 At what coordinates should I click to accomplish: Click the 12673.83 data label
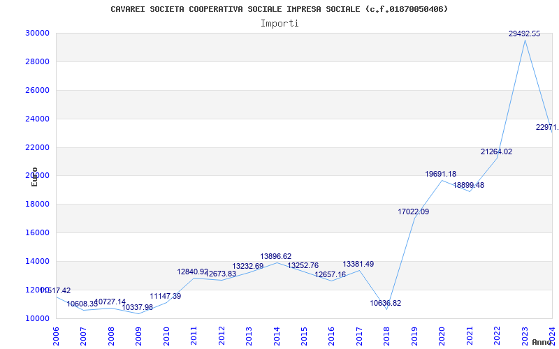click(x=220, y=274)
